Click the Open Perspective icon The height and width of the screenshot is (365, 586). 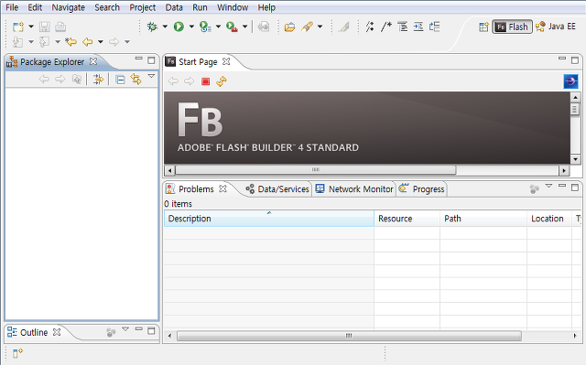[483, 27]
